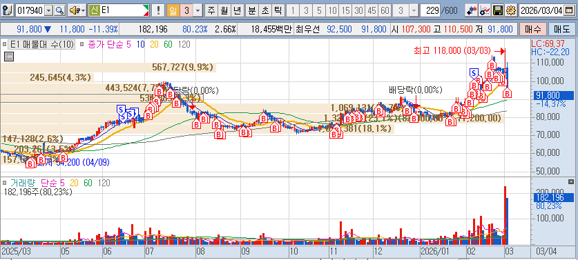Click the 229 candle count input field

(430, 10)
